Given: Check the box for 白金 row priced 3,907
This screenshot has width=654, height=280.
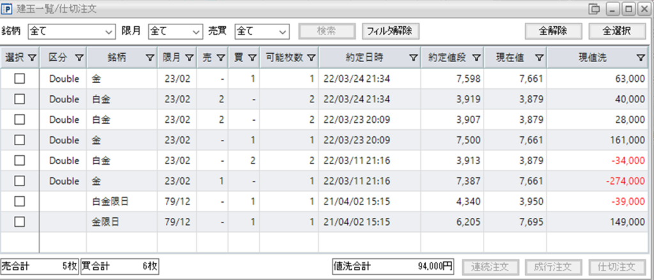Looking at the screenshot, I should tap(20, 120).
